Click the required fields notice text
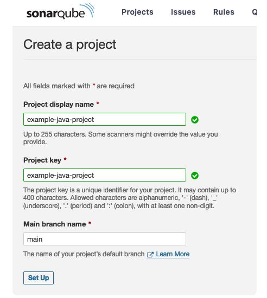267x298 pixels. pyautogui.click(x=79, y=86)
